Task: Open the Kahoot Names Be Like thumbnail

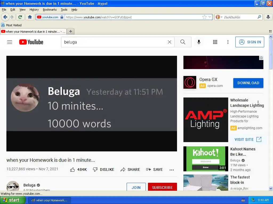Action: click(206, 159)
